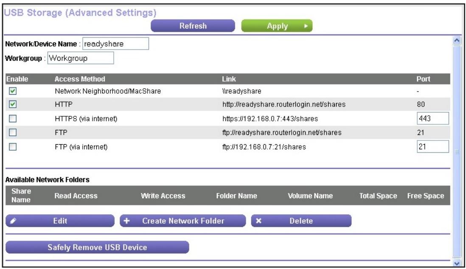Click ftp://readyshare.routerlogin.net/shares link text
Image resolution: width=466 pixels, height=269 pixels.
point(282,132)
